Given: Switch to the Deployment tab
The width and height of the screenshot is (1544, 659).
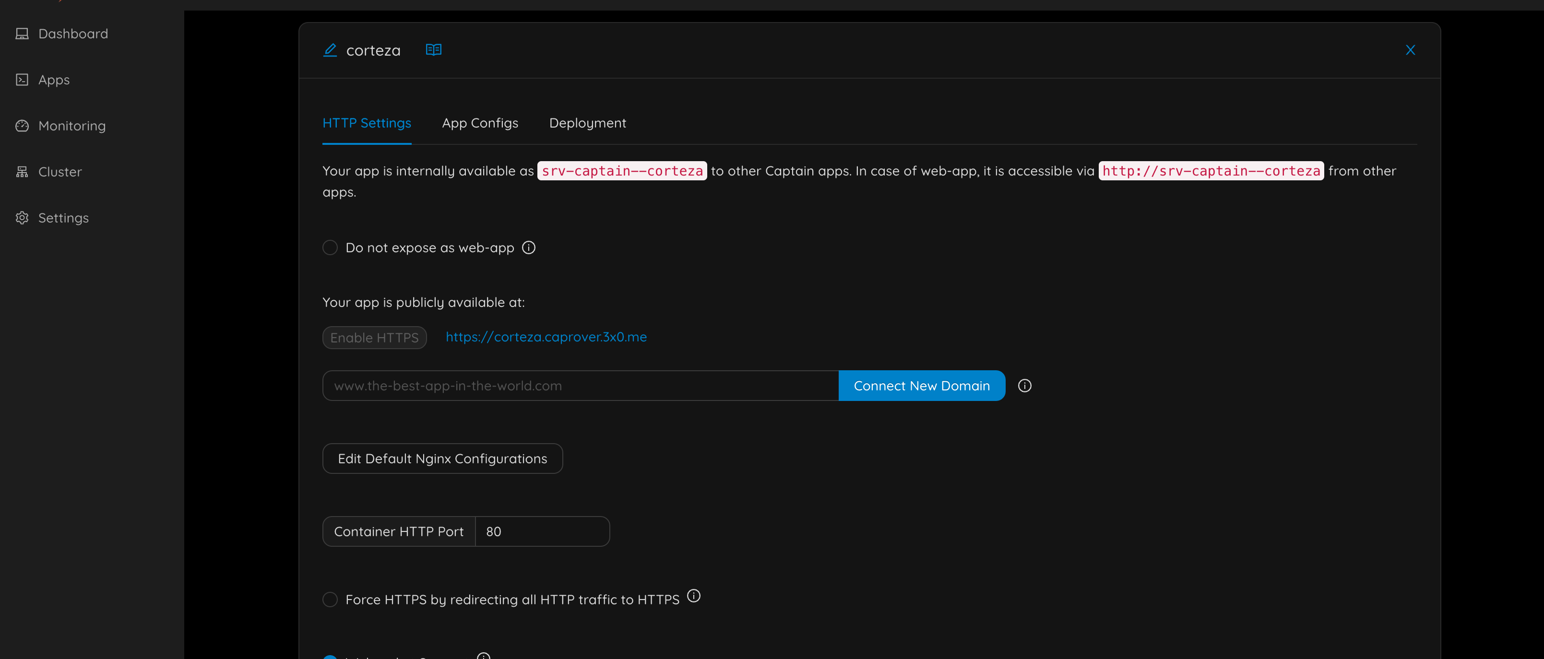Looking at the screenshot, I should coord(587,123).
